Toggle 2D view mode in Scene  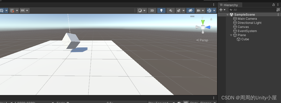[152, 11]
